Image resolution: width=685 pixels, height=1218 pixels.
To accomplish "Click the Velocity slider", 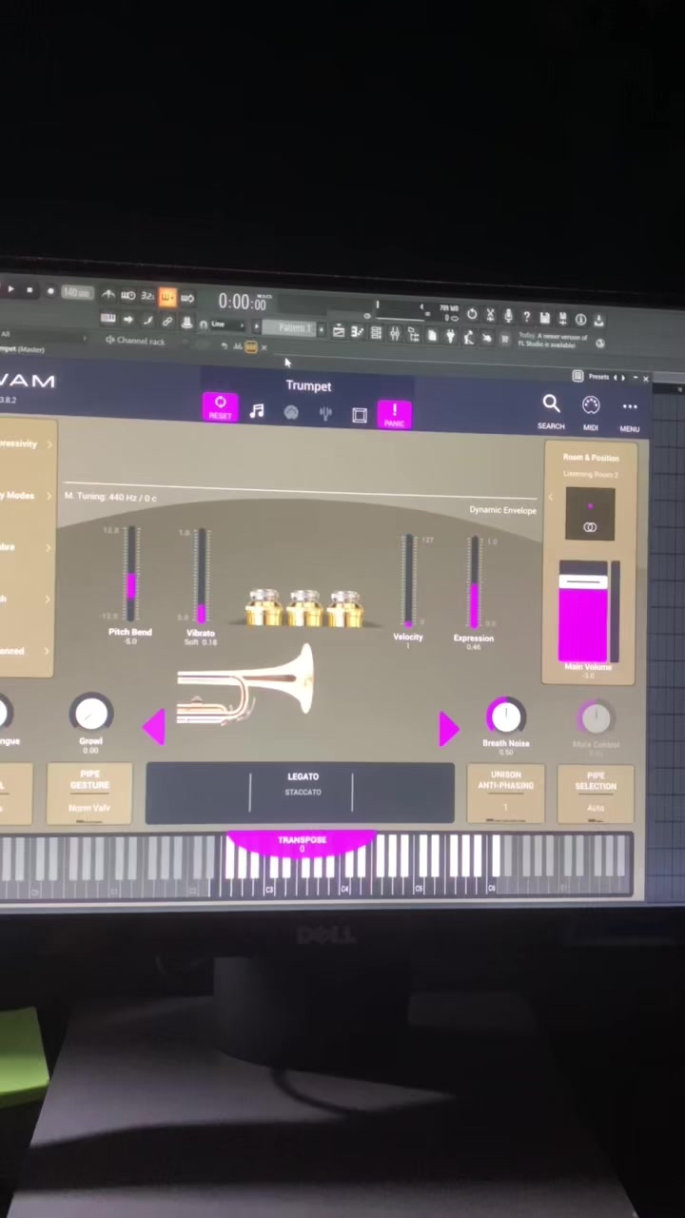I will [408, 581].
